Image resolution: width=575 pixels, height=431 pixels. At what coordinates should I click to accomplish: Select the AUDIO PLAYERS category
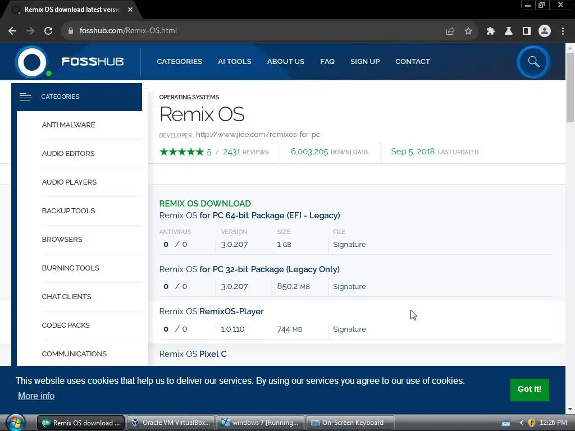pyautogui.click(x=69, y=182)
